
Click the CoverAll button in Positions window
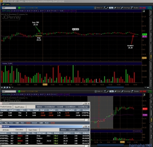point(60,107)
